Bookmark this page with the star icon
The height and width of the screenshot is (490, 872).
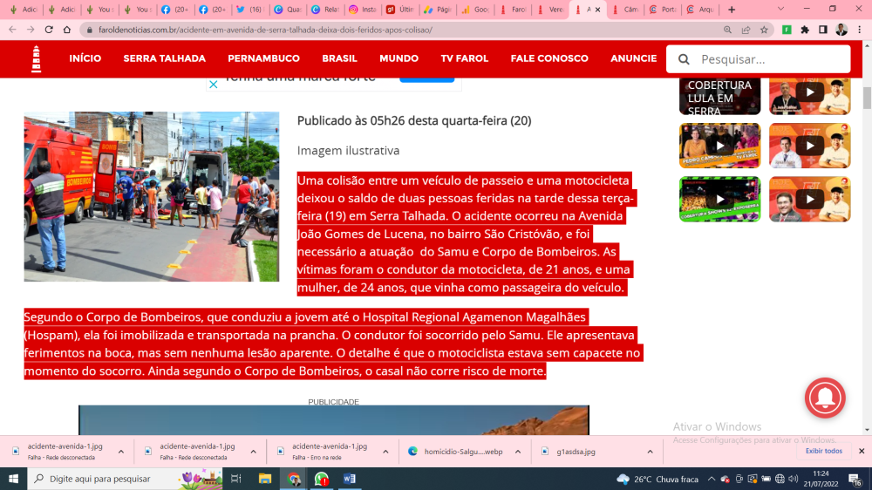[x=764, y=30]
